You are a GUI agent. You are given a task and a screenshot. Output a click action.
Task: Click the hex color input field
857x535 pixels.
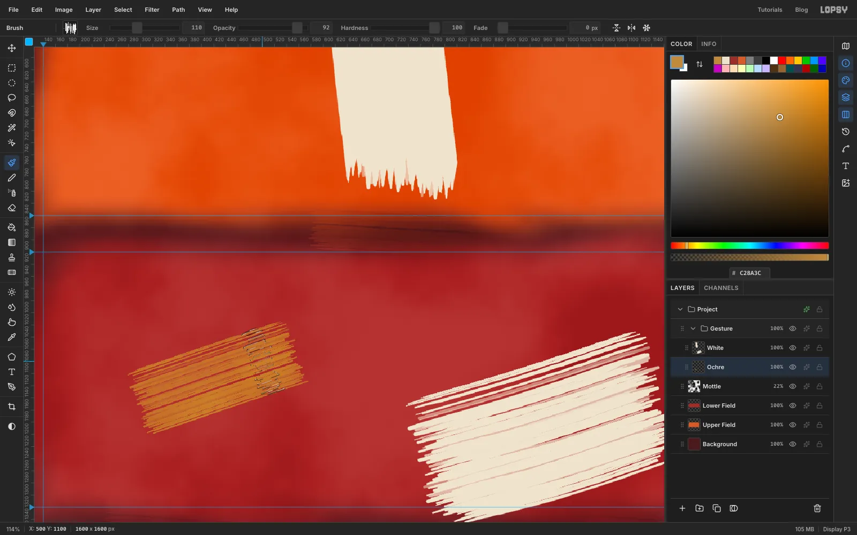750,273
